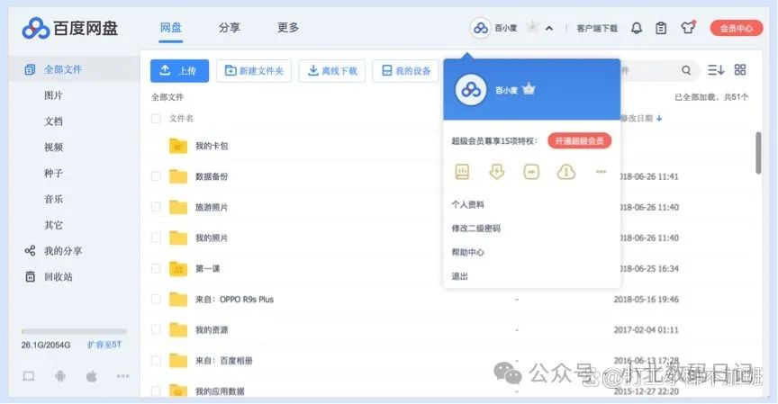This screenshot has width=778, height=404.
Task: Select 修改二级密码 in the profile menu
Action: [x=475, y=229]
